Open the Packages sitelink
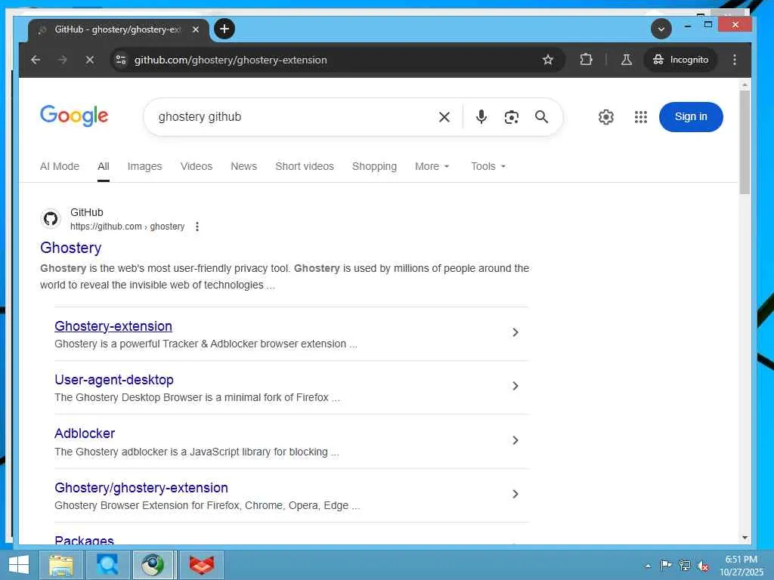 [85, 539]
